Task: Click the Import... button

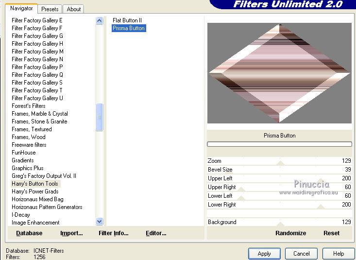Action: (x=71, y=233)
